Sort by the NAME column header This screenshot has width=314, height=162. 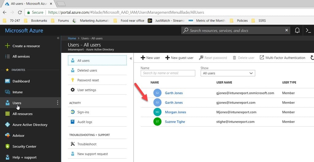155,82
